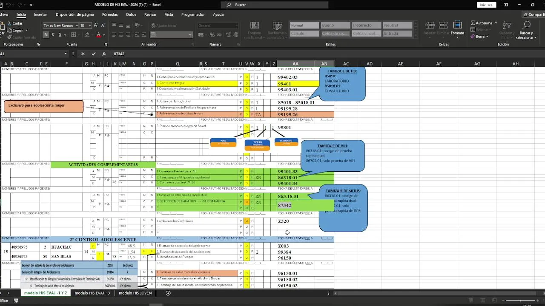Apply the Bueno cell style

pyautogui.click(x=335, y=25)
